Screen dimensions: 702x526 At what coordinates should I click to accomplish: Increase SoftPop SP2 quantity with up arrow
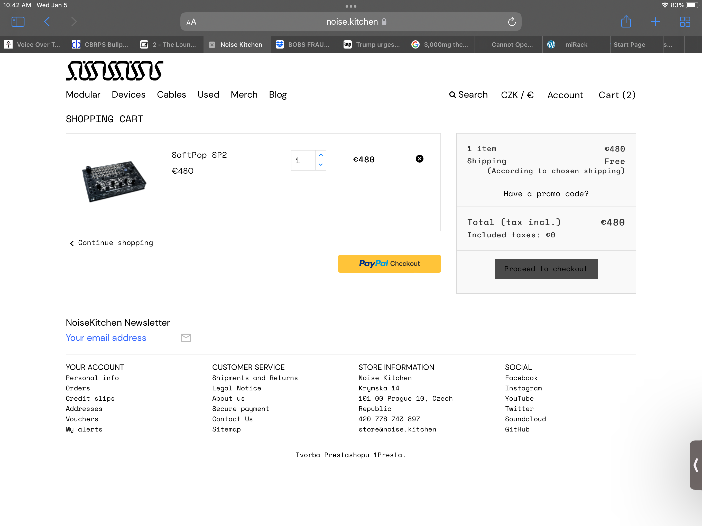pos(320,155)
